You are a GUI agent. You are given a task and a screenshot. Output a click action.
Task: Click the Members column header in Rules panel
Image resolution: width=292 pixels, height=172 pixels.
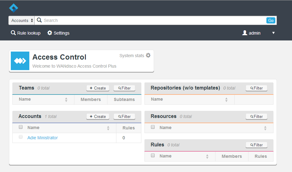(232, 156)
